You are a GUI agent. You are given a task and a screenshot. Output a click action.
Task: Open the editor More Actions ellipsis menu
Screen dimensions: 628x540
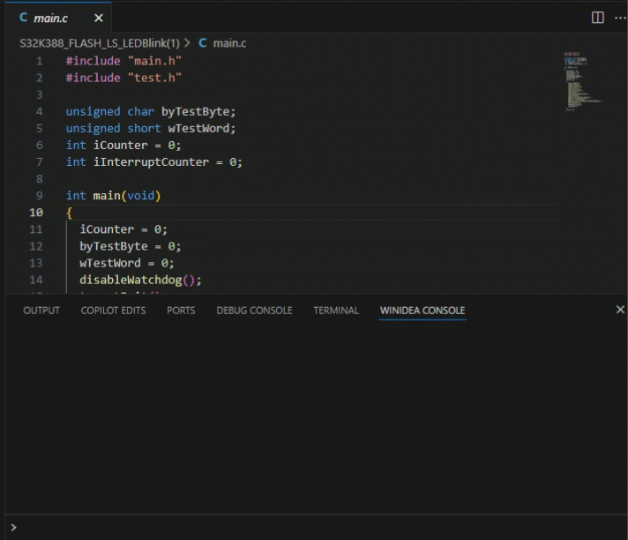coord(619,18)
